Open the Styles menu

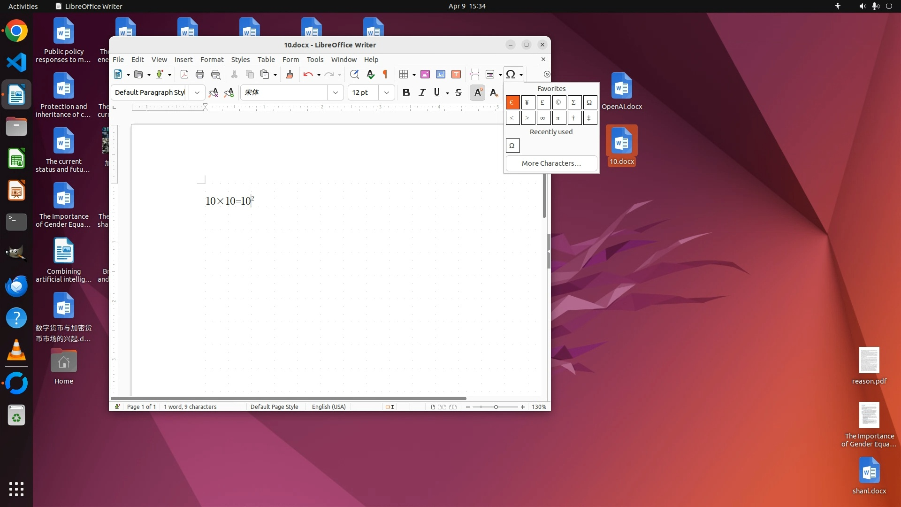240,60
